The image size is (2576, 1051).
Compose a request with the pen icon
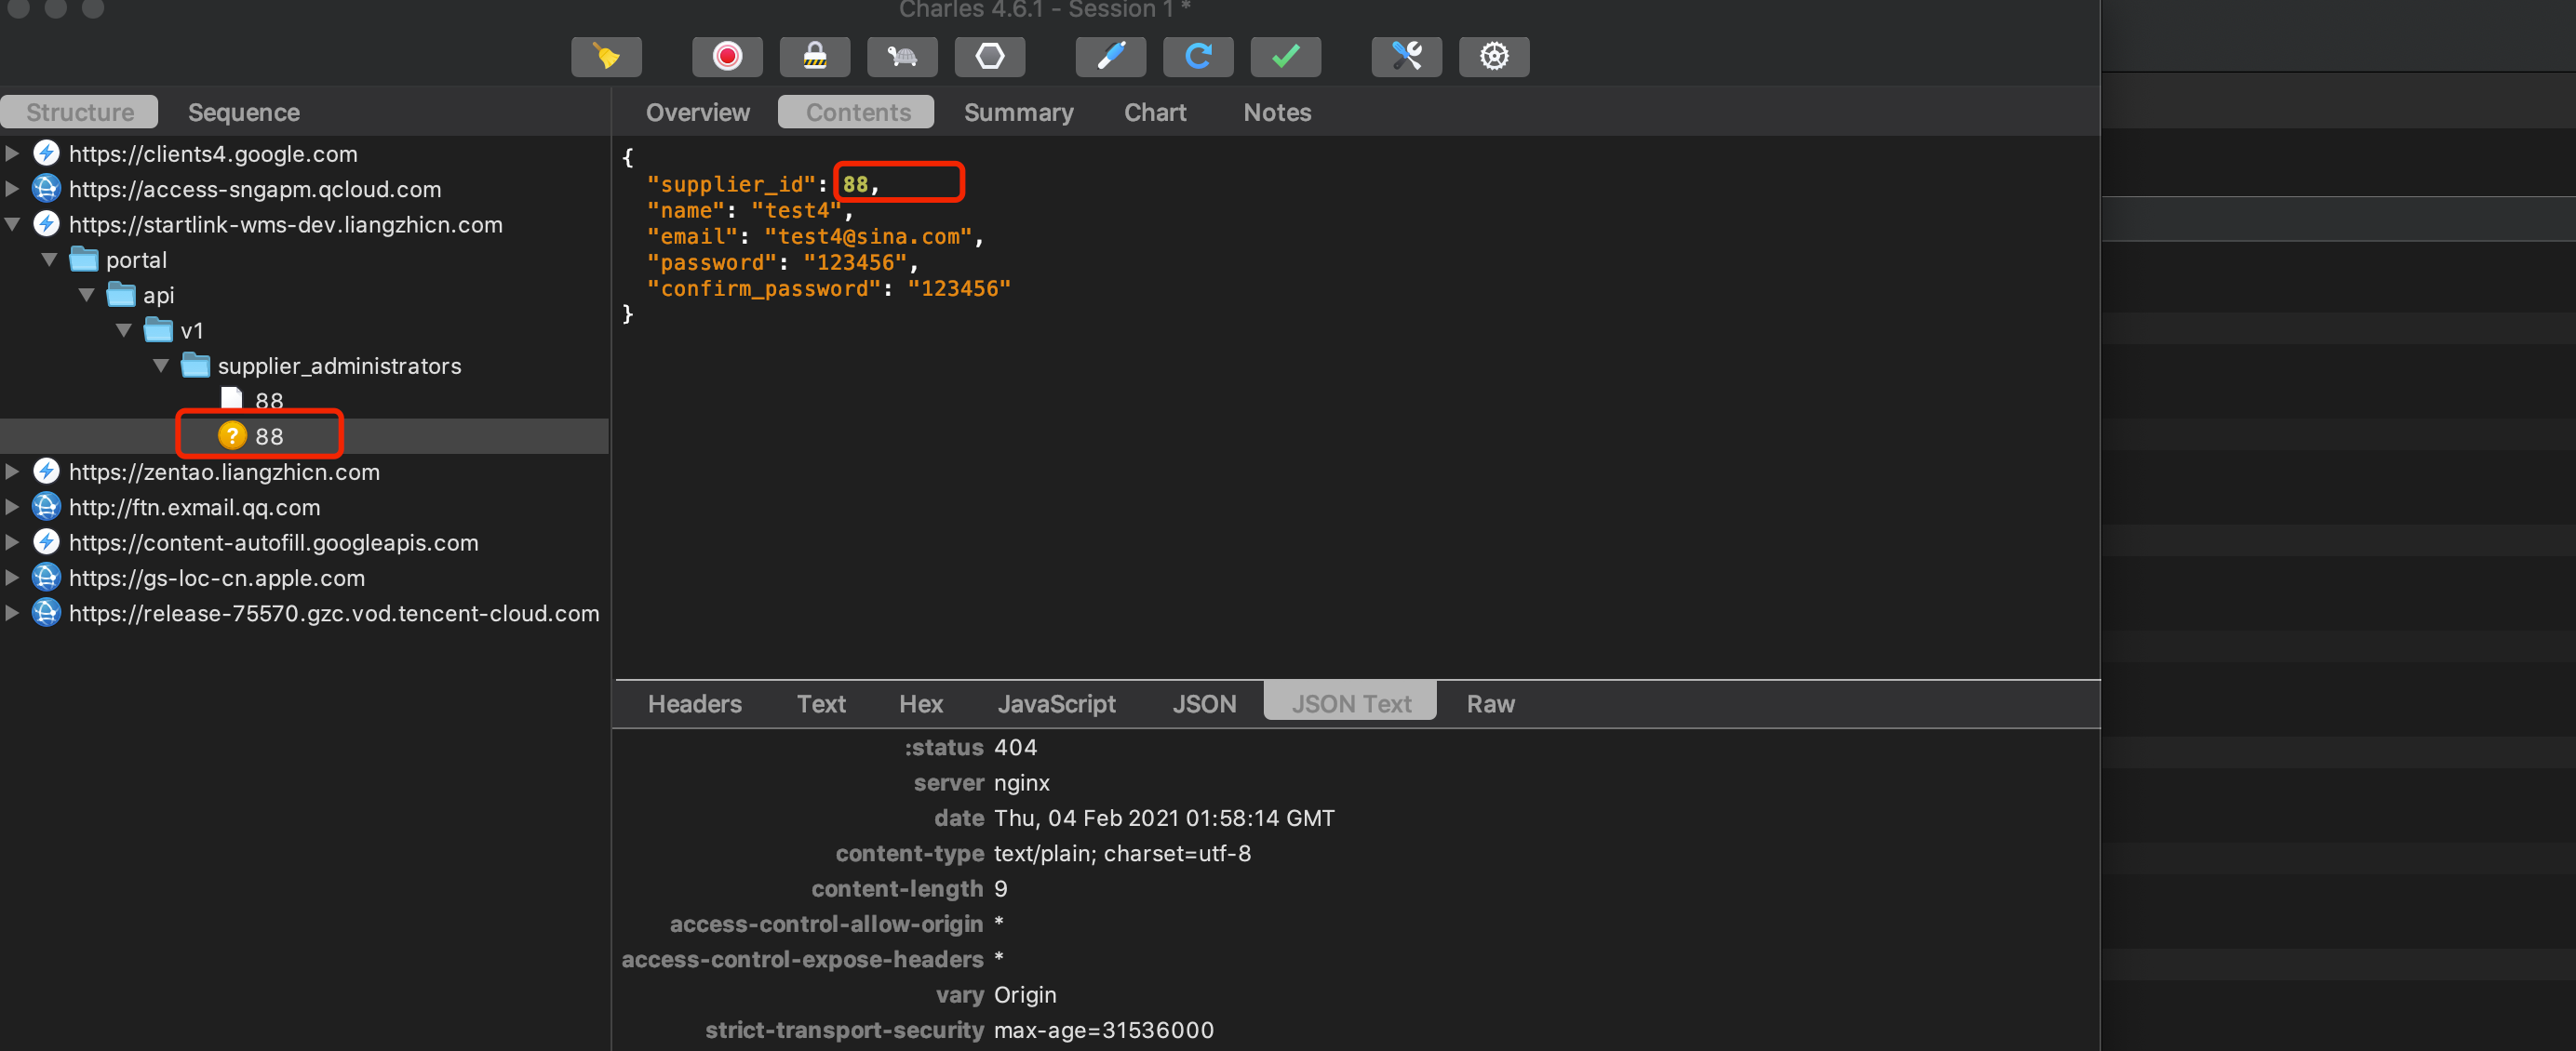[x=1111, y=56]
